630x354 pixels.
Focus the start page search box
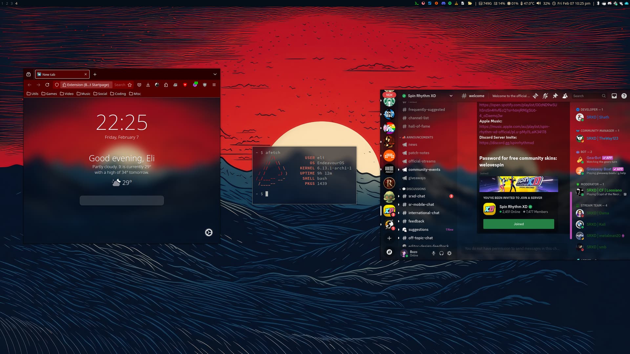click(x=122, y=200)
